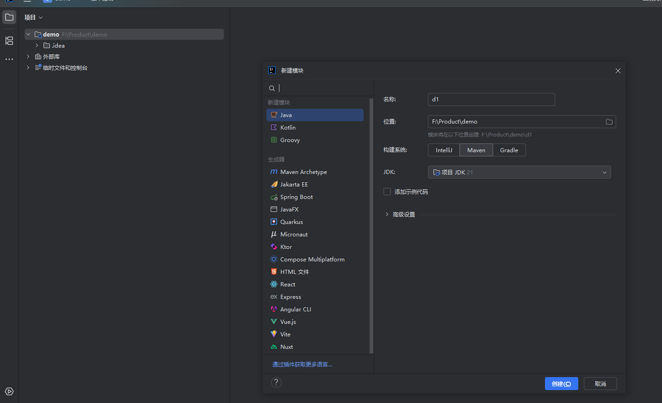The image size is (662, 403).
Task: Open the 通过插件获取更多语言 link
Action: tap(302, 365)
